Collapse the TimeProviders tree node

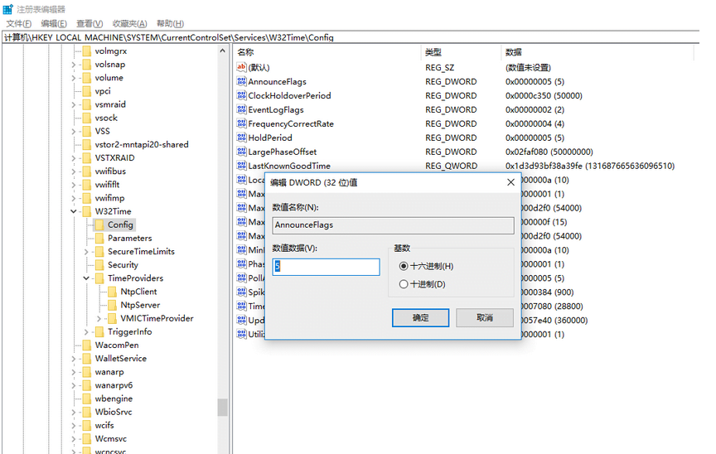click(86, 278)
